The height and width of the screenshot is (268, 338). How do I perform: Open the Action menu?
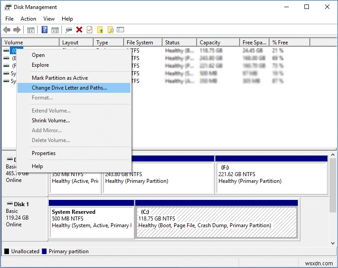click(x=28, y=19)
